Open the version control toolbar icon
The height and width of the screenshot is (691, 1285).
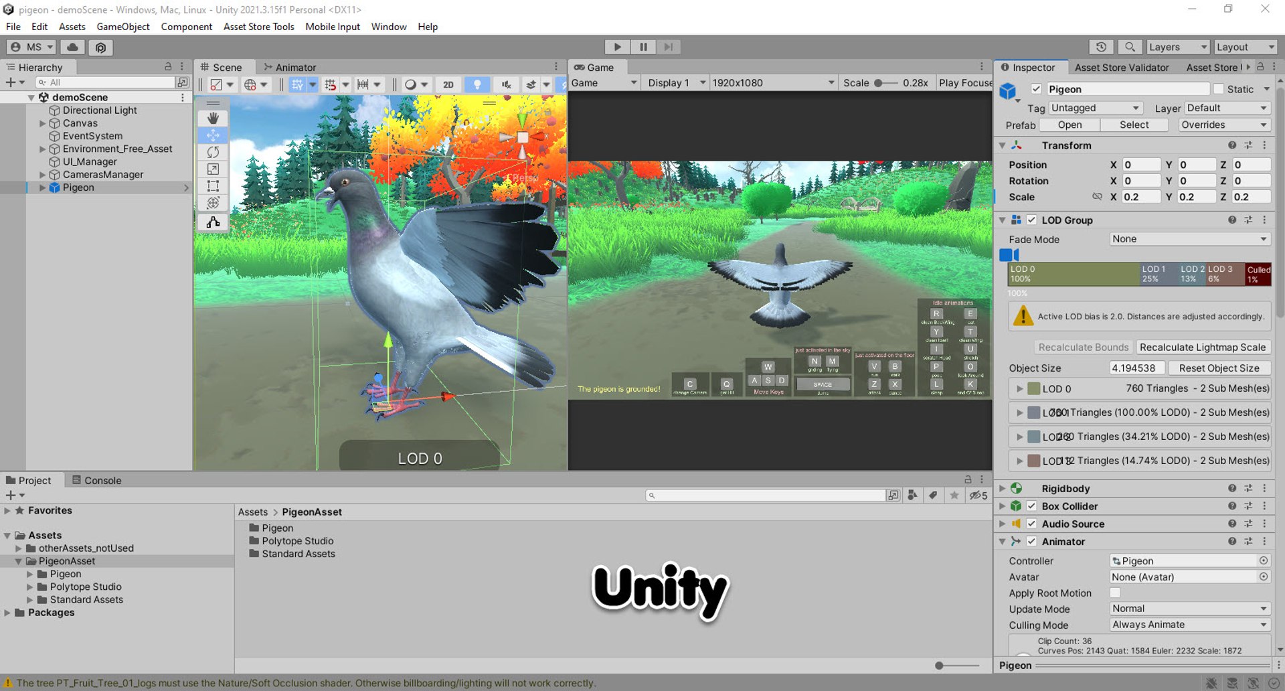(100, 48)
